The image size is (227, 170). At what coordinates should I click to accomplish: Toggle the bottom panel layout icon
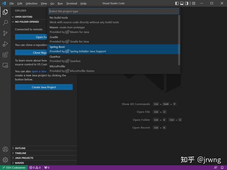[182, 3]
